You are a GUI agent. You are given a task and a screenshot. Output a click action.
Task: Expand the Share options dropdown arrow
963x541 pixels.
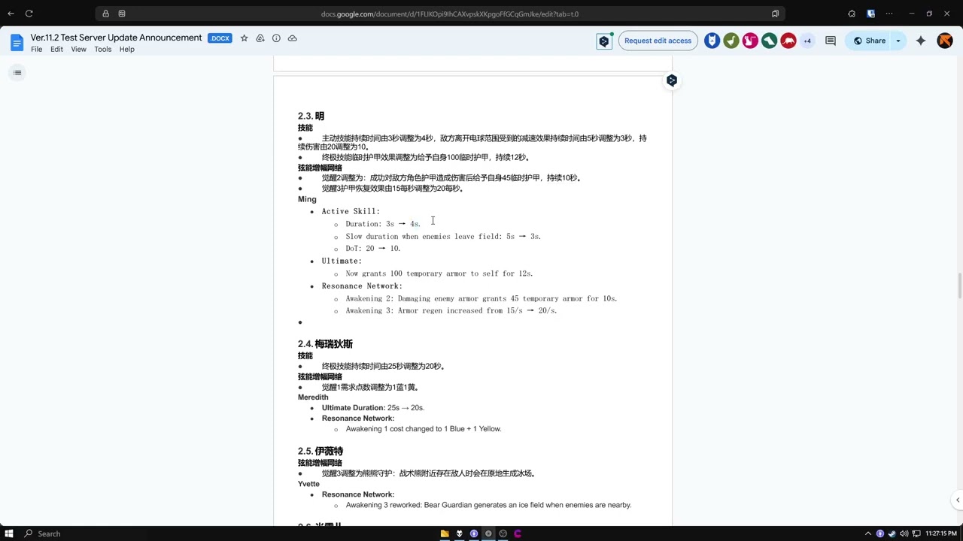[x=898, y=41]
